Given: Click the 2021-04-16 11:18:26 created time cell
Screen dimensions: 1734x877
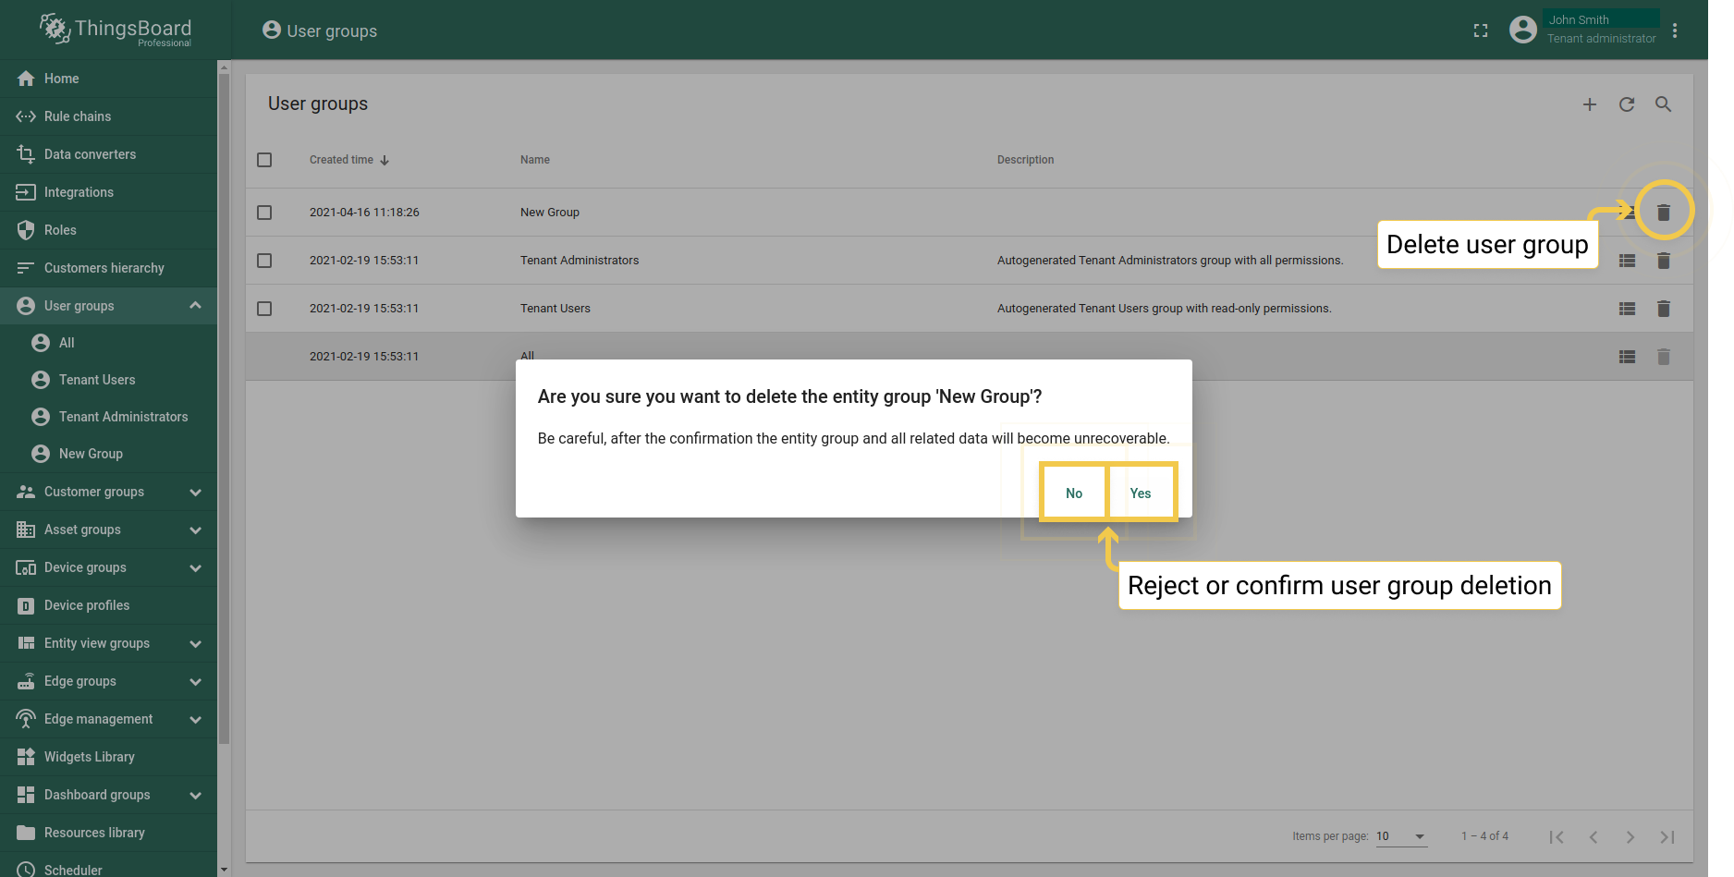Looking at the screenshot, I should (x=364, y=213).
